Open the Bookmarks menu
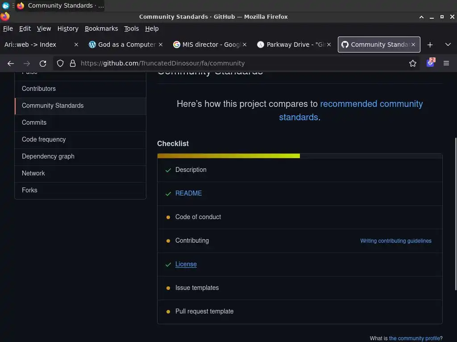The image size is (457, 342). [x=101, y=28]
